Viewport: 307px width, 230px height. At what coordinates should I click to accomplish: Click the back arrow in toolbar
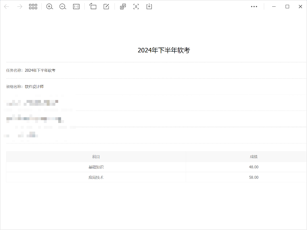pyautogui.click(x=6, y=6)
